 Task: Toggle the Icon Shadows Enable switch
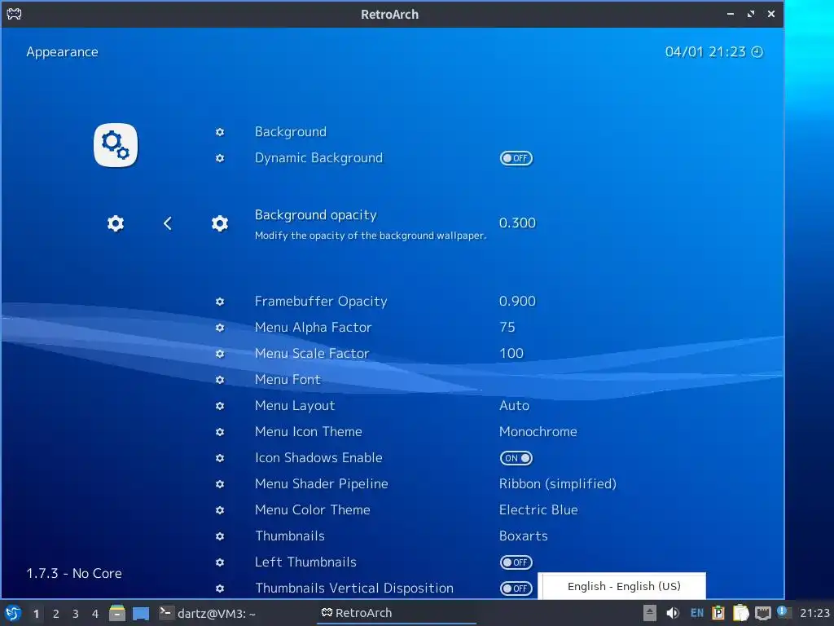[516, 458]
